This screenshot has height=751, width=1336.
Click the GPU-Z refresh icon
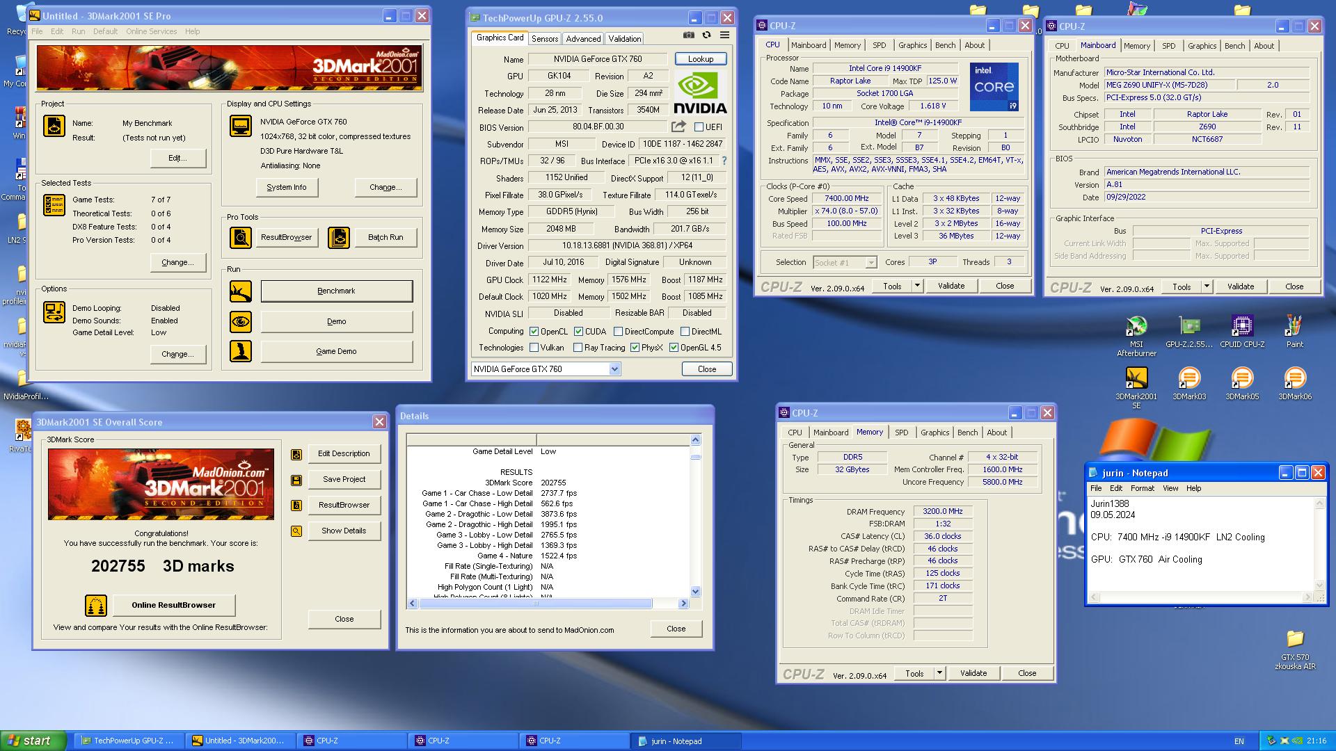point(706,35)
